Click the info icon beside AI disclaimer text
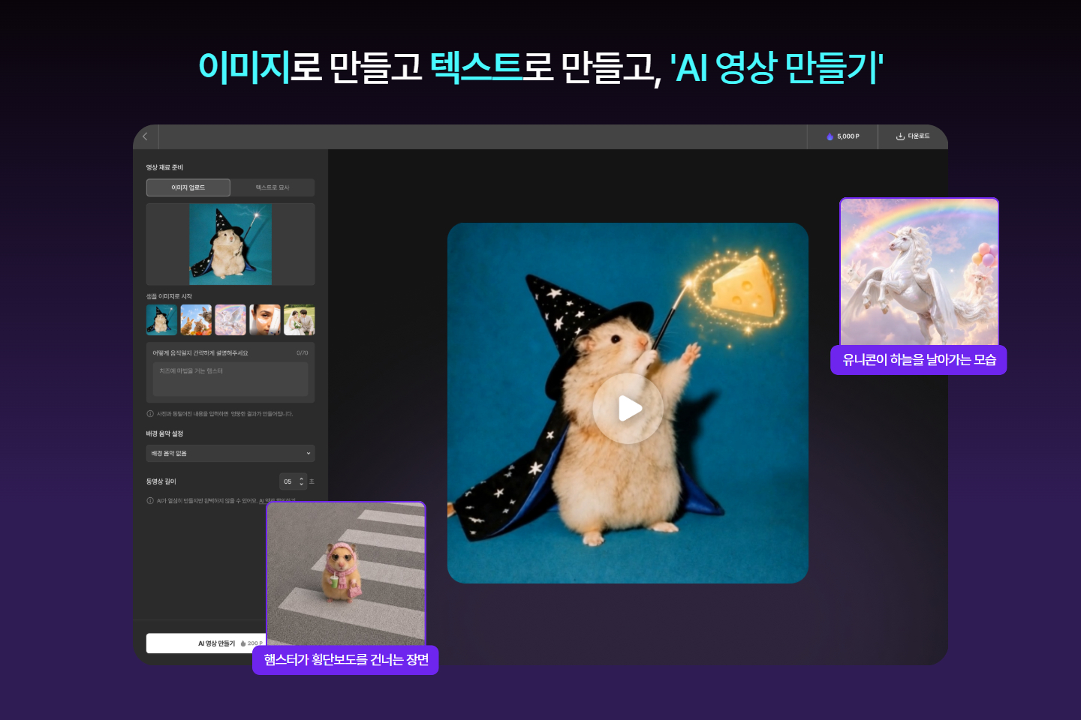This screenshot has width=1081, height=720. tap(150, 500)
